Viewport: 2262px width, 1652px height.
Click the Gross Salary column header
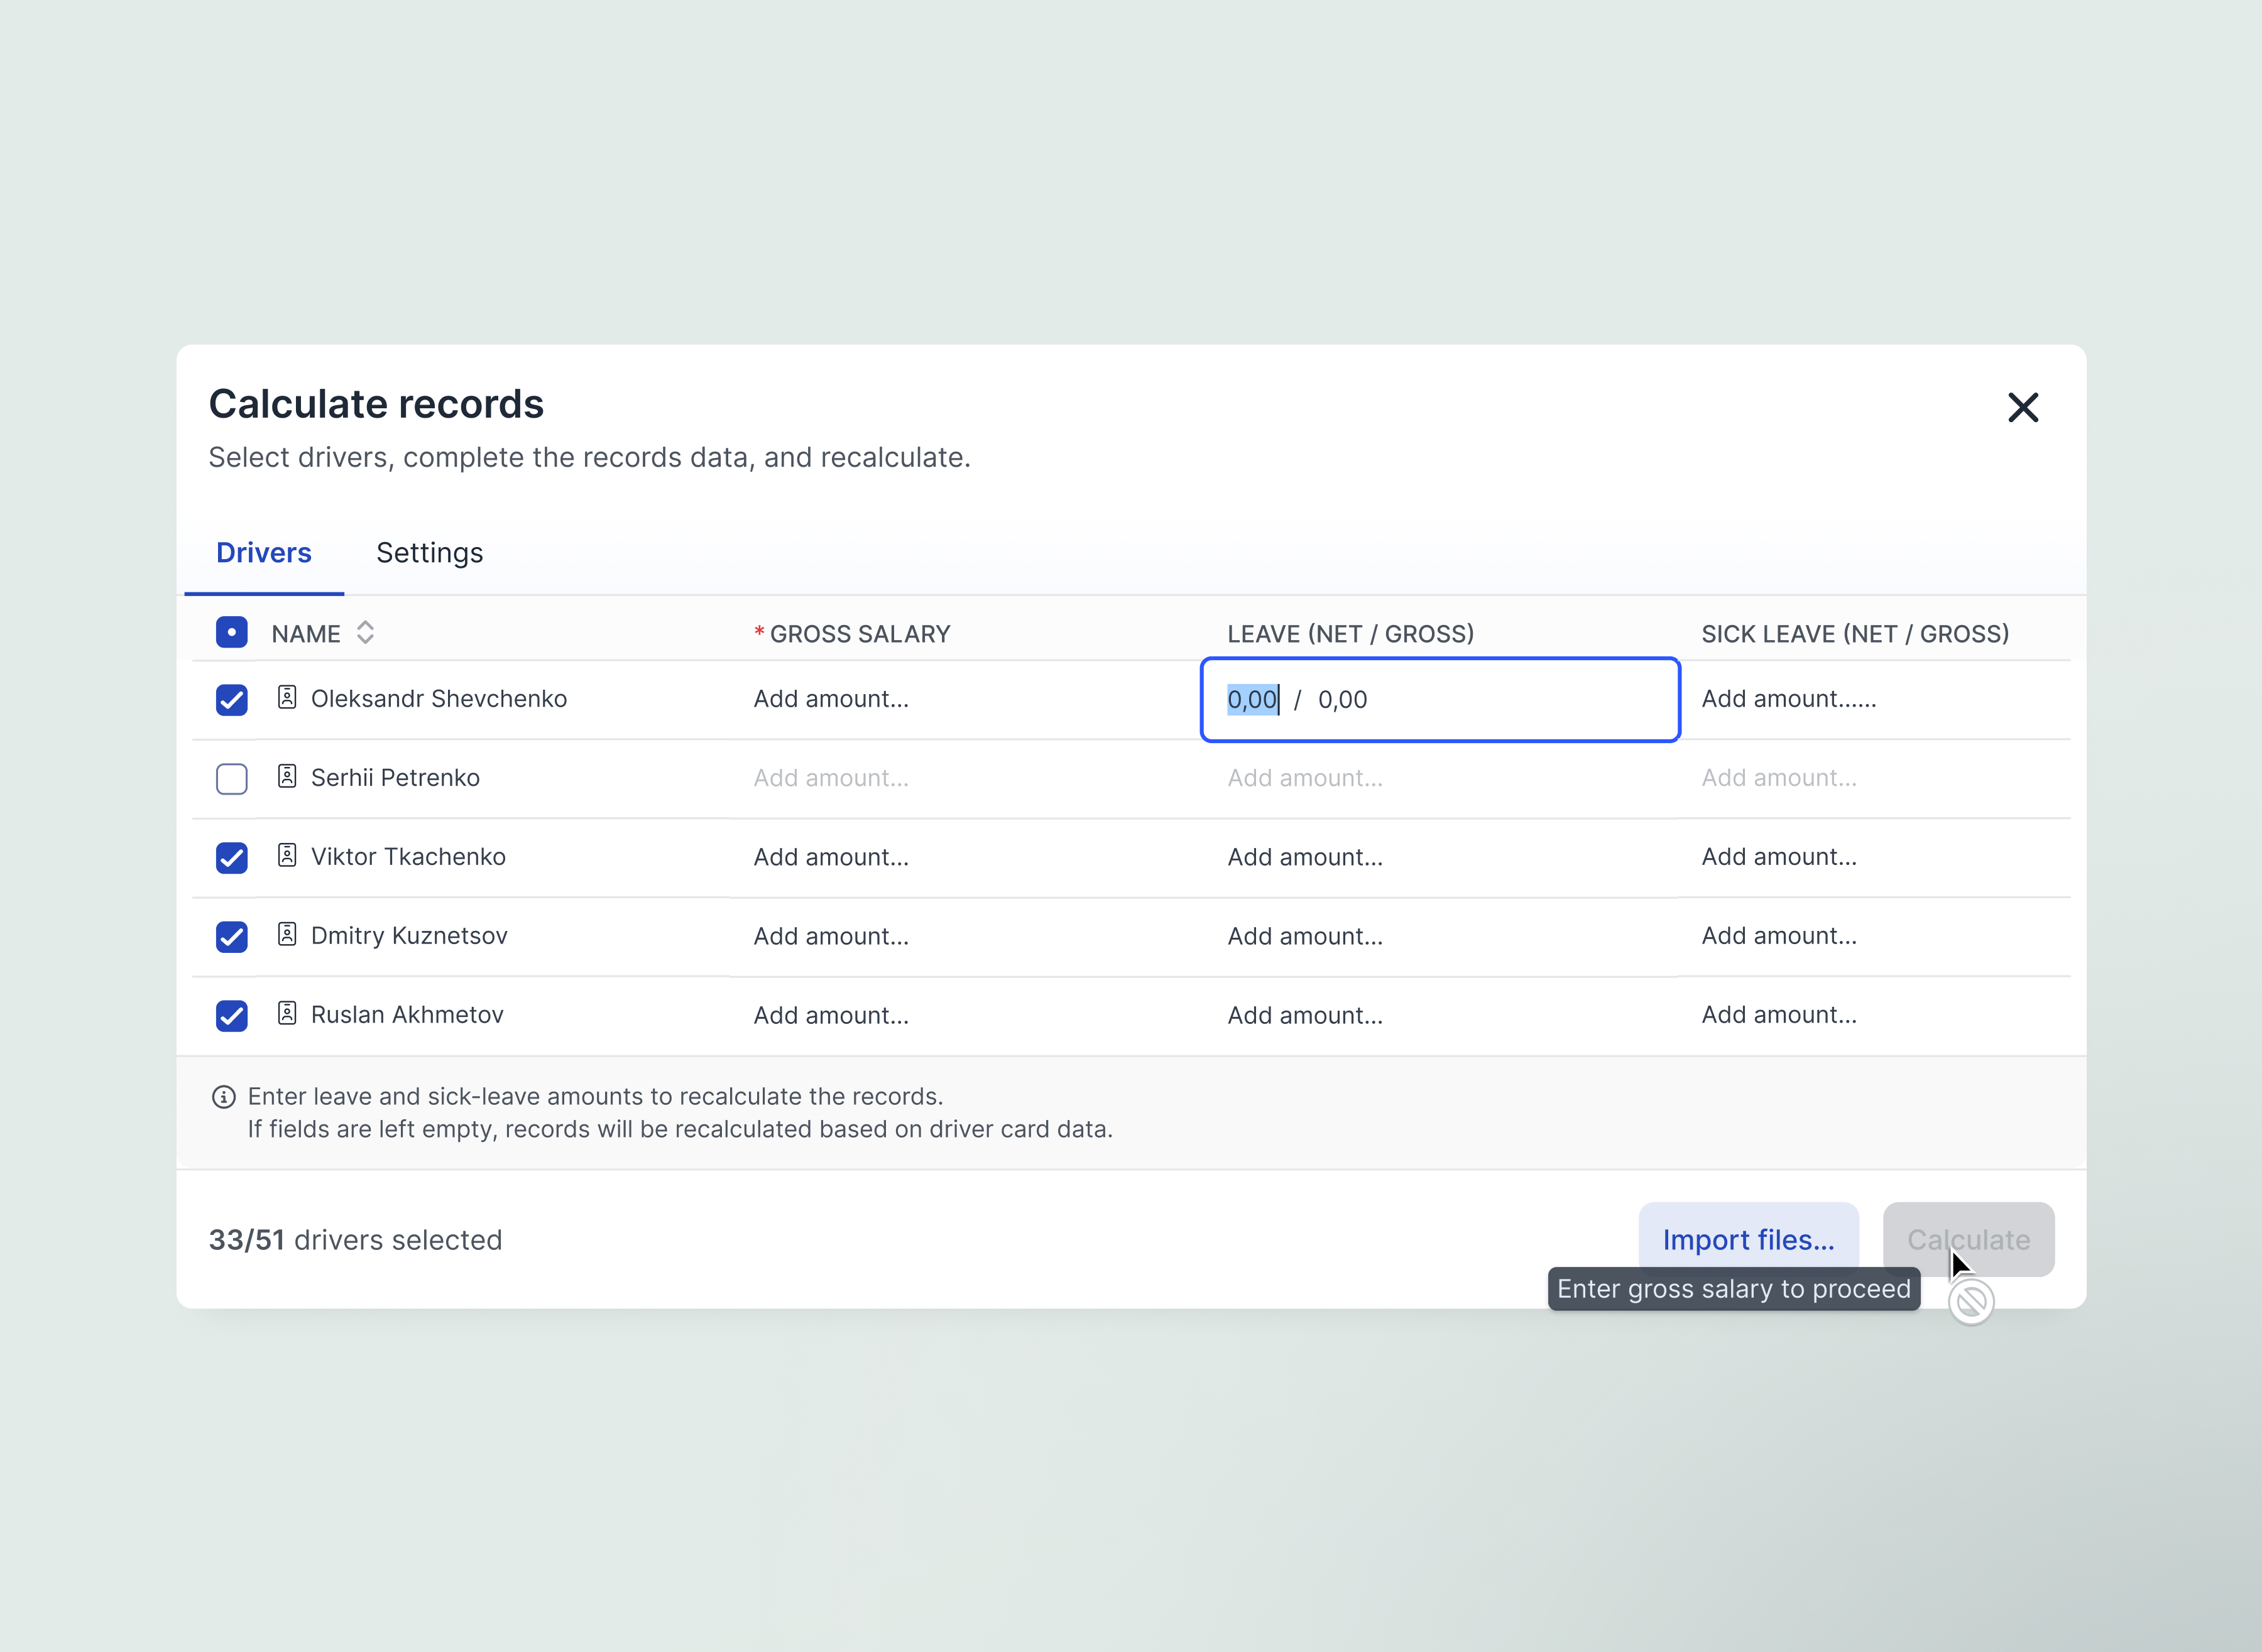pyautogui.click(x=851, y=634)
